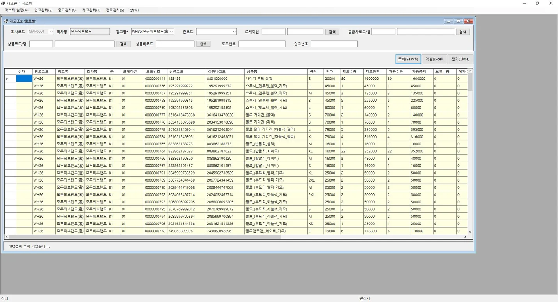The height and width of the screenshot is (302, 558).
Task: Expand the 존코드 dropdown
Action: click(234, 32)
